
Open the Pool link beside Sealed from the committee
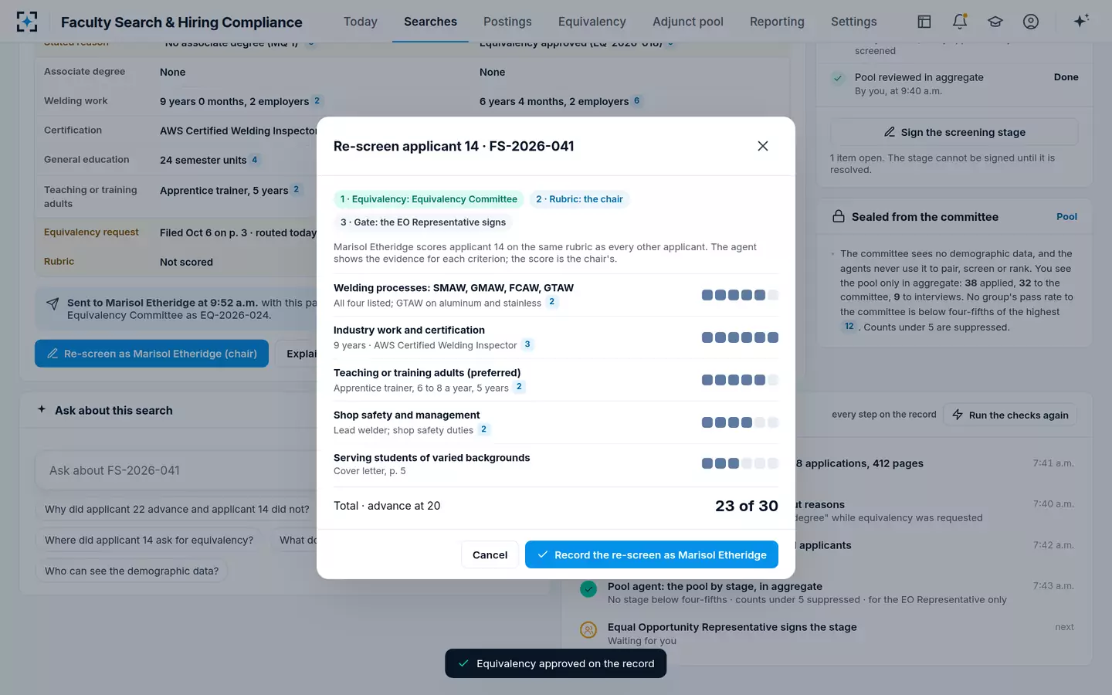(x=1066, y=217)
